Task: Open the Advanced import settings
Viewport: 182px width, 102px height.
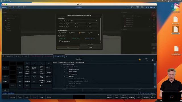Action: [90, 45]
